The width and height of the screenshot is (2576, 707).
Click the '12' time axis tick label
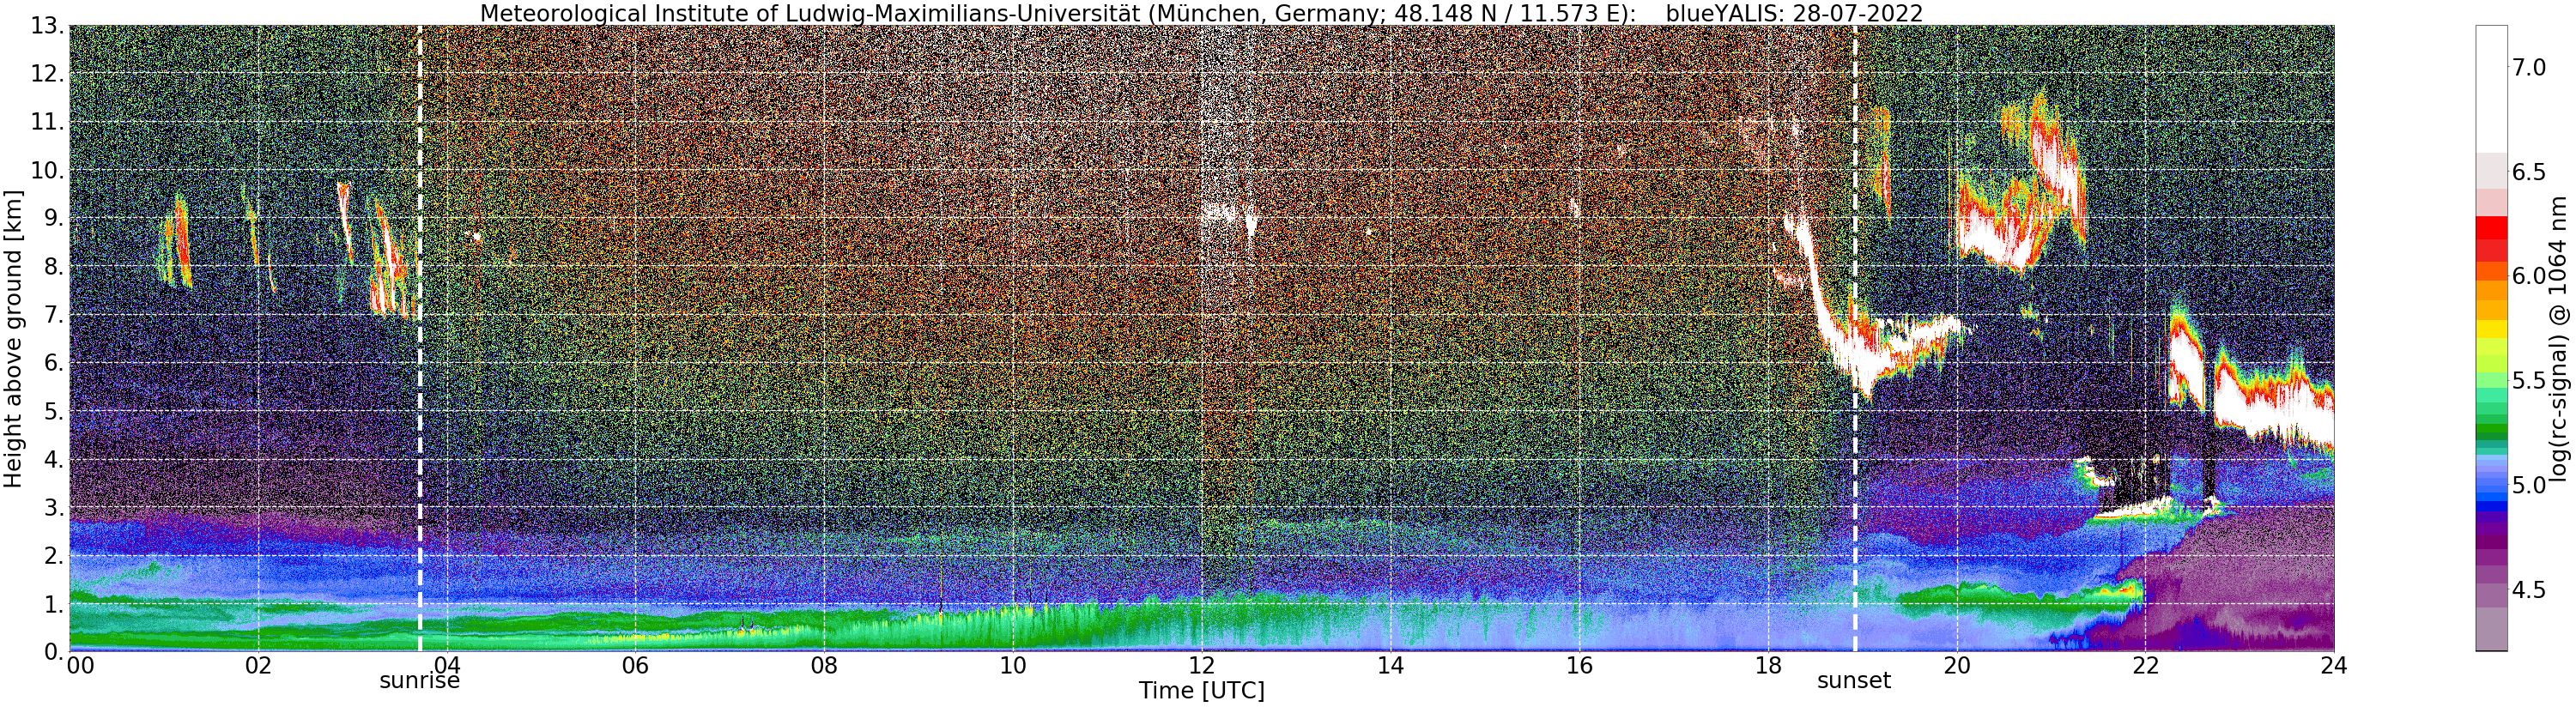coord(1202,666)
